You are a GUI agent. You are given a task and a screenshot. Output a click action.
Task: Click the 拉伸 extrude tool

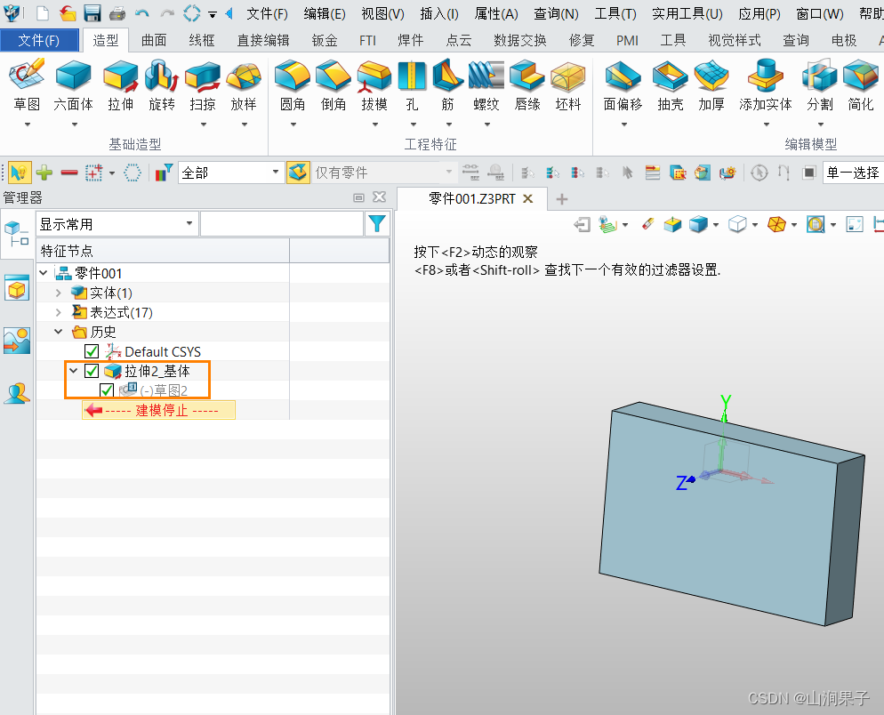[x=121, y=84]
